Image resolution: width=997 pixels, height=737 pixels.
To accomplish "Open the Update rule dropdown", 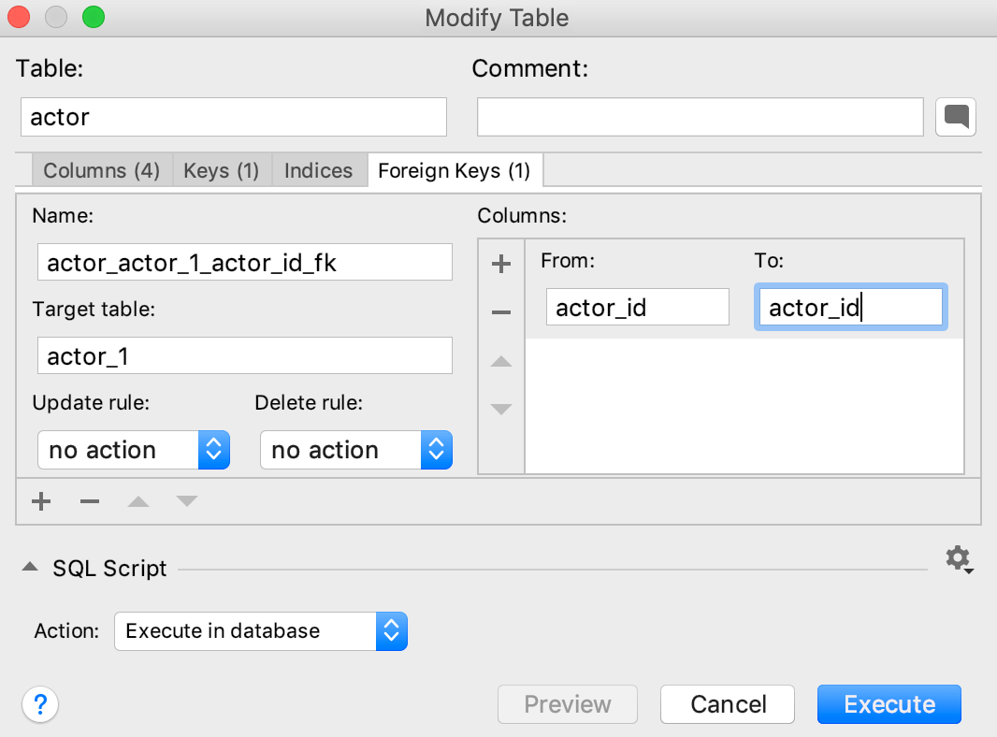I will [x=134, y=450].
